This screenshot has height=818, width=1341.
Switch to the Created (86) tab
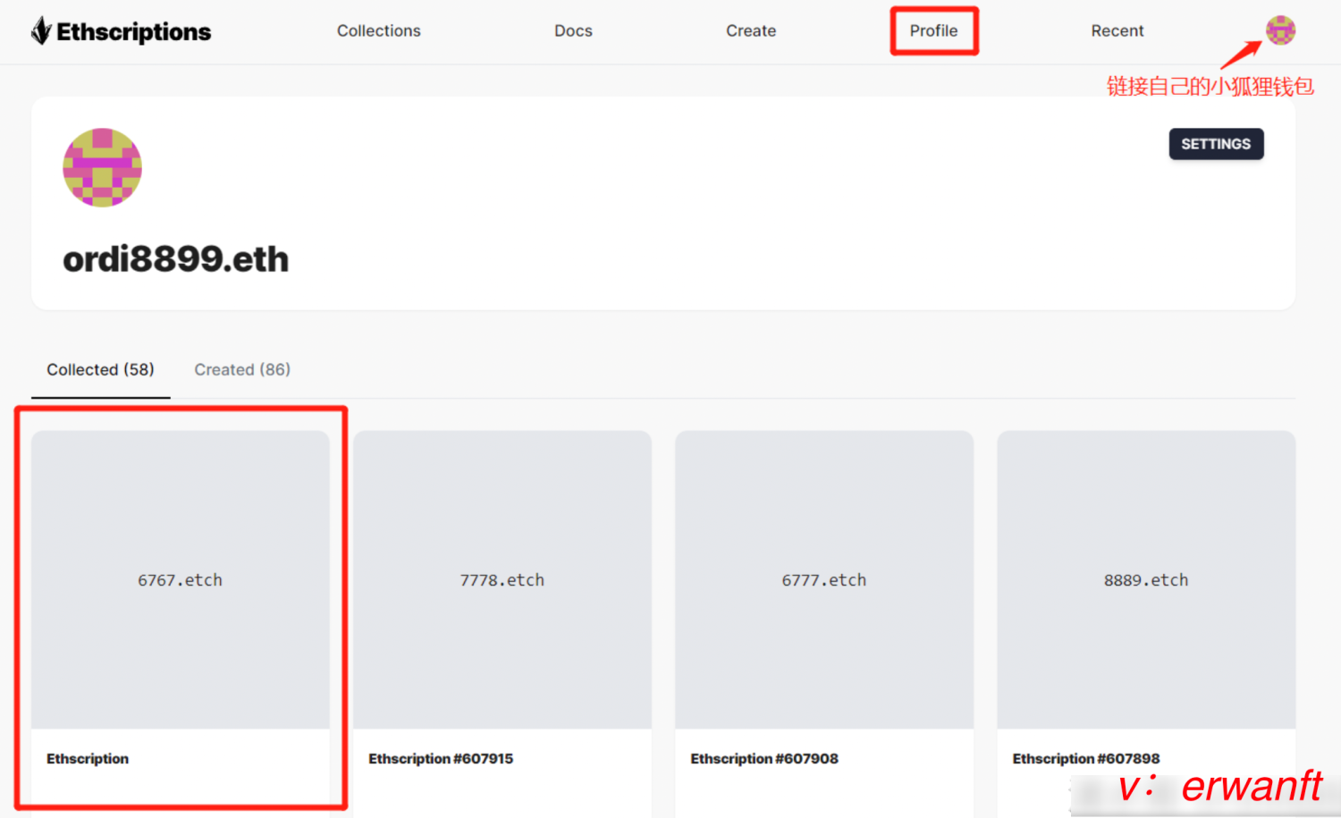click(242, 369)
